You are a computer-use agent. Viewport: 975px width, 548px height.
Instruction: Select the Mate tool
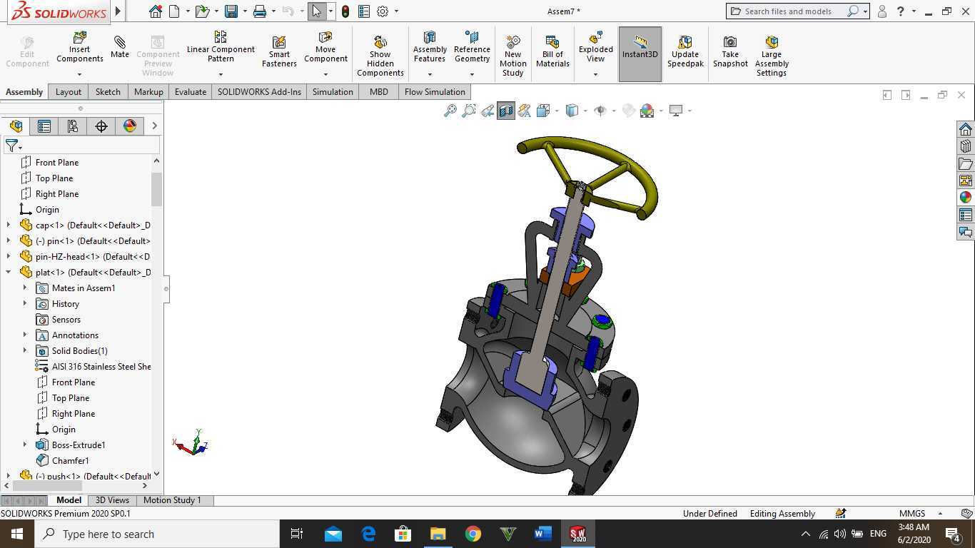pos(120,45)
